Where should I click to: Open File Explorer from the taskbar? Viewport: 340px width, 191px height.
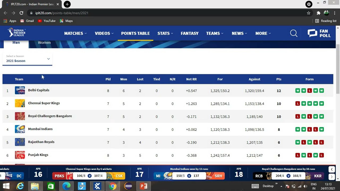point(35,186)
